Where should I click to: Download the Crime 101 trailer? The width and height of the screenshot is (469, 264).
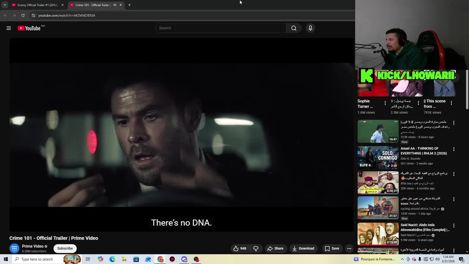[x=303, y=249]
